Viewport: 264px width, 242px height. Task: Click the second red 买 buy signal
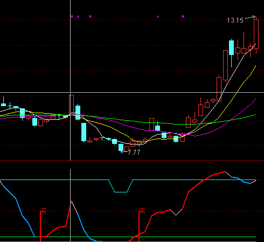click(142, 211)
